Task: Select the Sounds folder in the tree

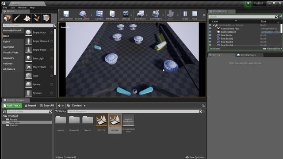Action: [14, 125]
